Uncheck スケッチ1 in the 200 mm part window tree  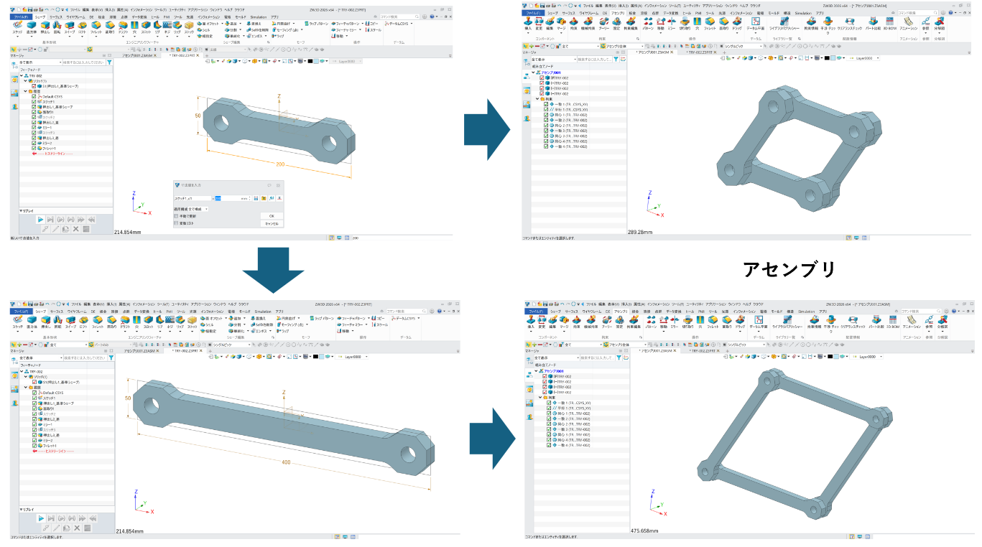[x=34, y=101]
